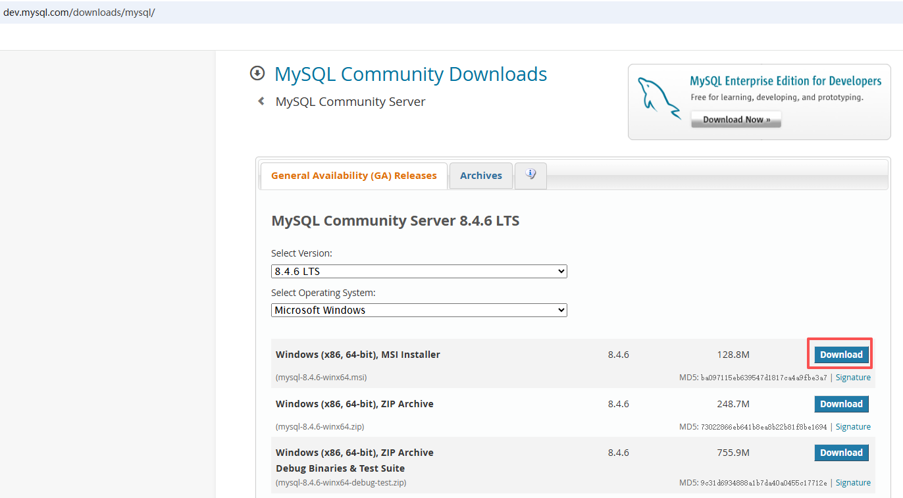Open Signature link for mysql-8.4.6-winx64.msi
The width and height of the screenshot is (903, 498).
tap(853, 378)
